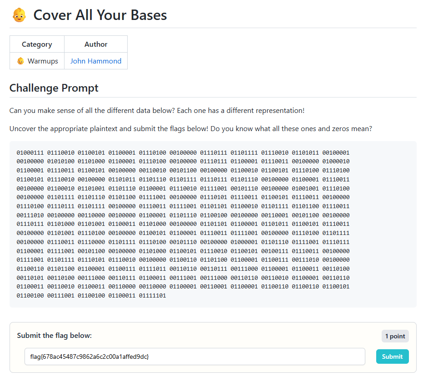The image size is (428, 376).
Task: Click the last binary line ending 01111101
Action: (x=91, y=296)
